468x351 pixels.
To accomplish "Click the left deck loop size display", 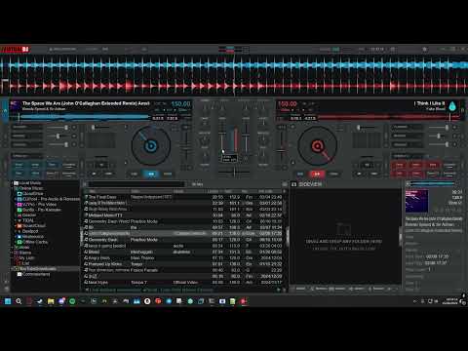I will [x=101, y=165].
